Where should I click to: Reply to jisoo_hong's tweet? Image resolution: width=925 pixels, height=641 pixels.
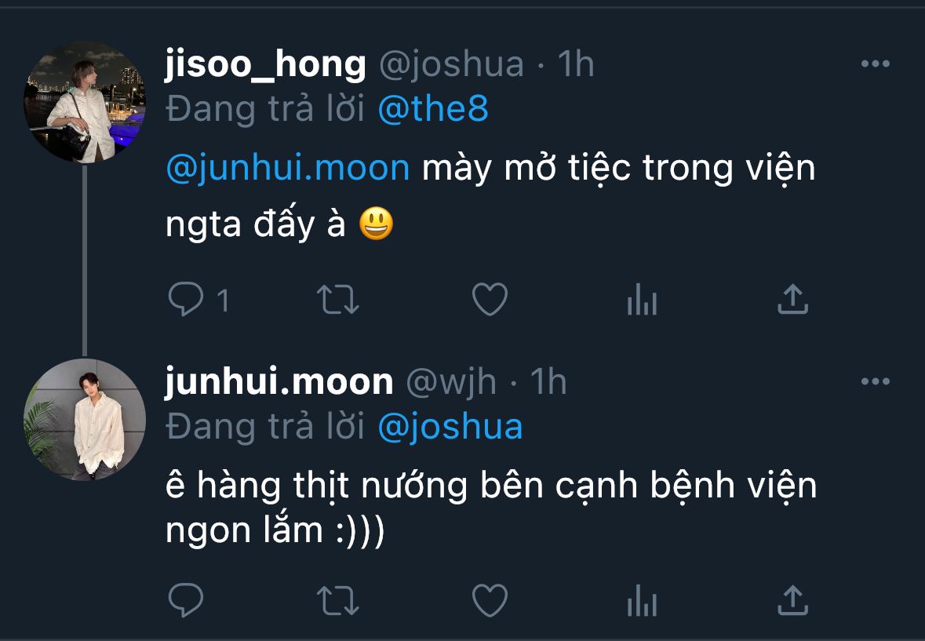pos(186,300)
